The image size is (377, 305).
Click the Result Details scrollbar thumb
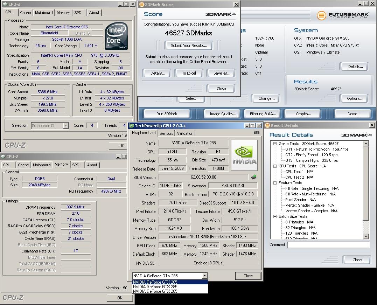[366, 183]
